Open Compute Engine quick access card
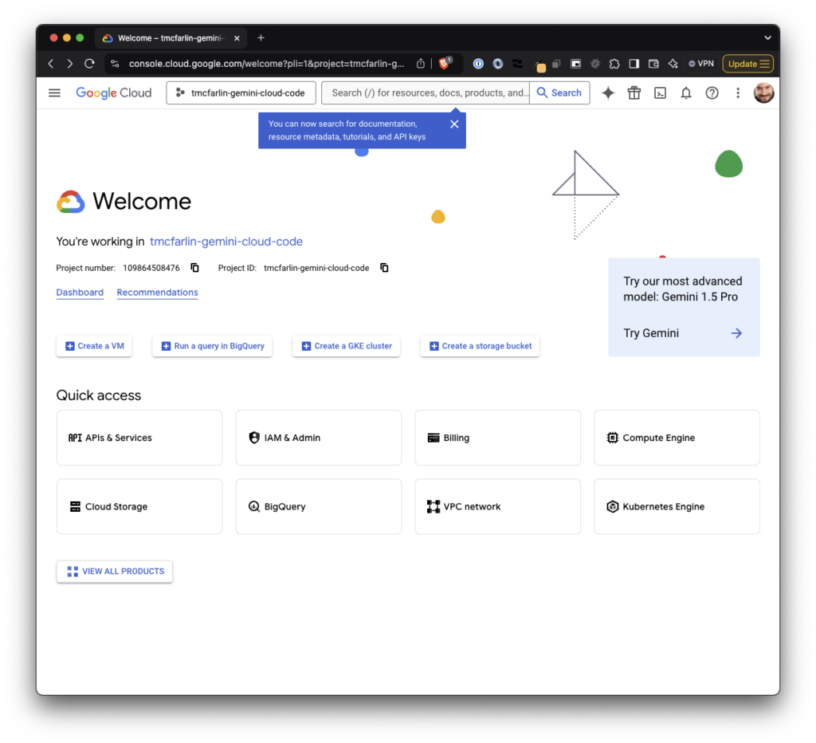The image size is (816, 743). 677,438
